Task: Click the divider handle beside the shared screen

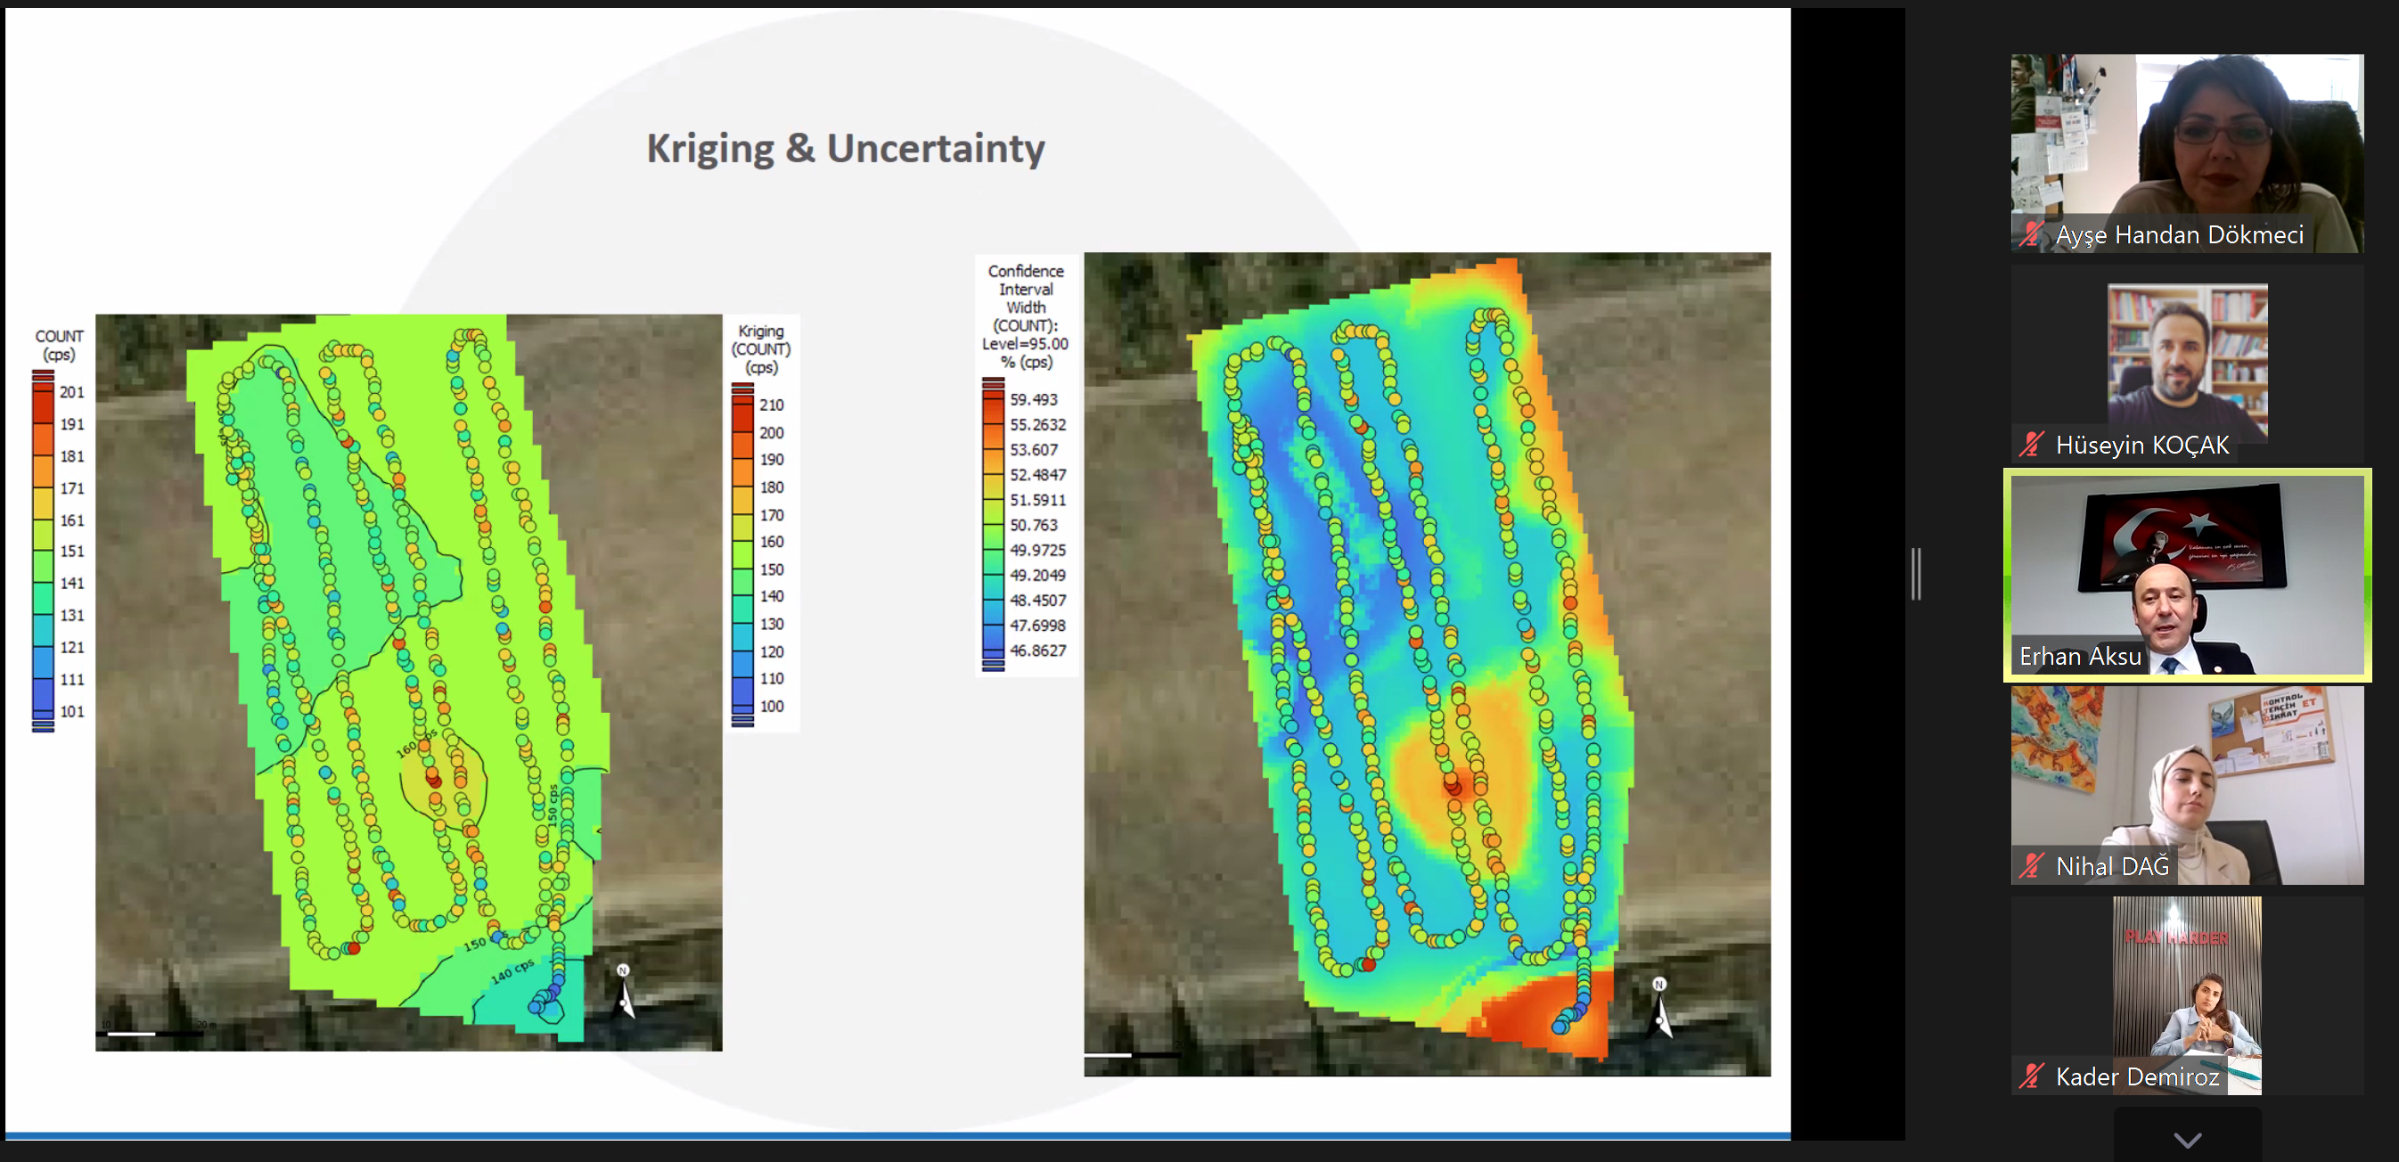Action: coord(1916,574)
